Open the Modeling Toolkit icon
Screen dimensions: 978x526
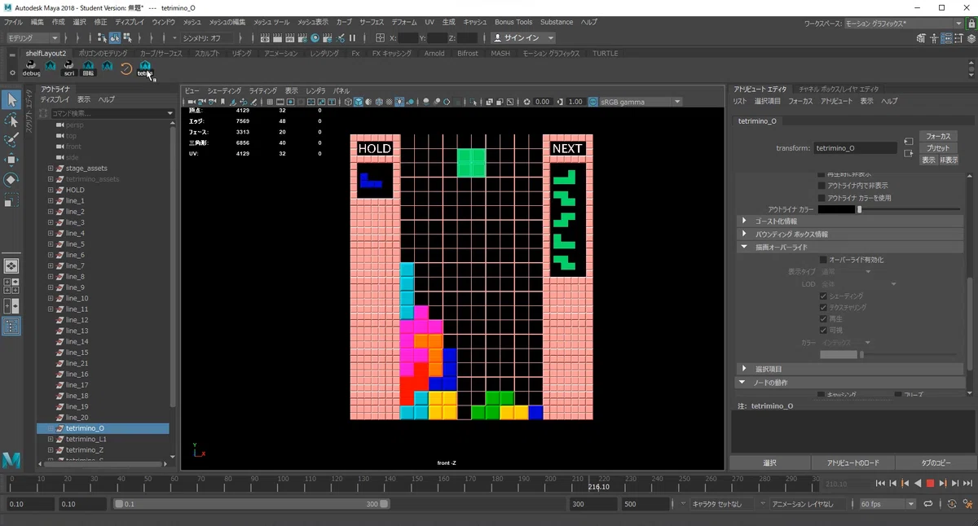[920, 38]
